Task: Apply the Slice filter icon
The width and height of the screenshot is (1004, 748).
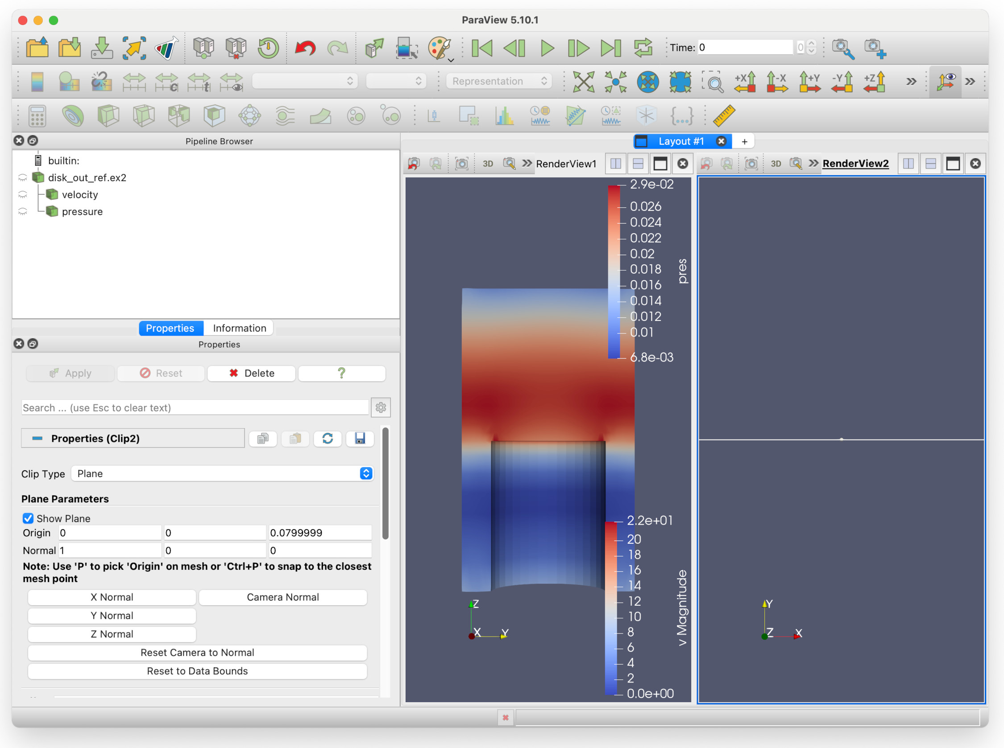Action: tap(144, 116)
